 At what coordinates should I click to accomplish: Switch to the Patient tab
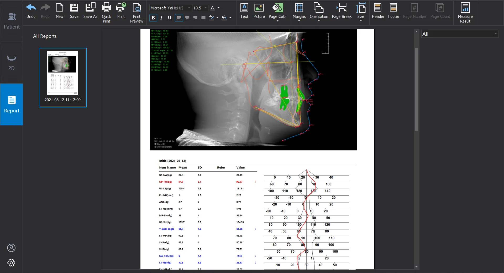[11, 21]
